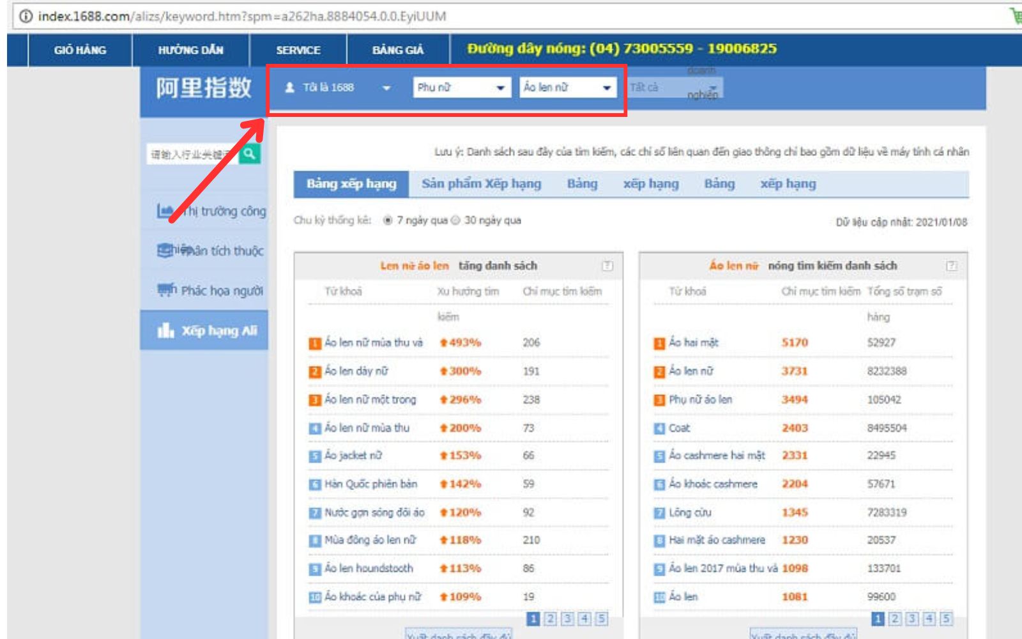Click search index value 5170
Screen dimensions: 1022x639
pos(795,343)
